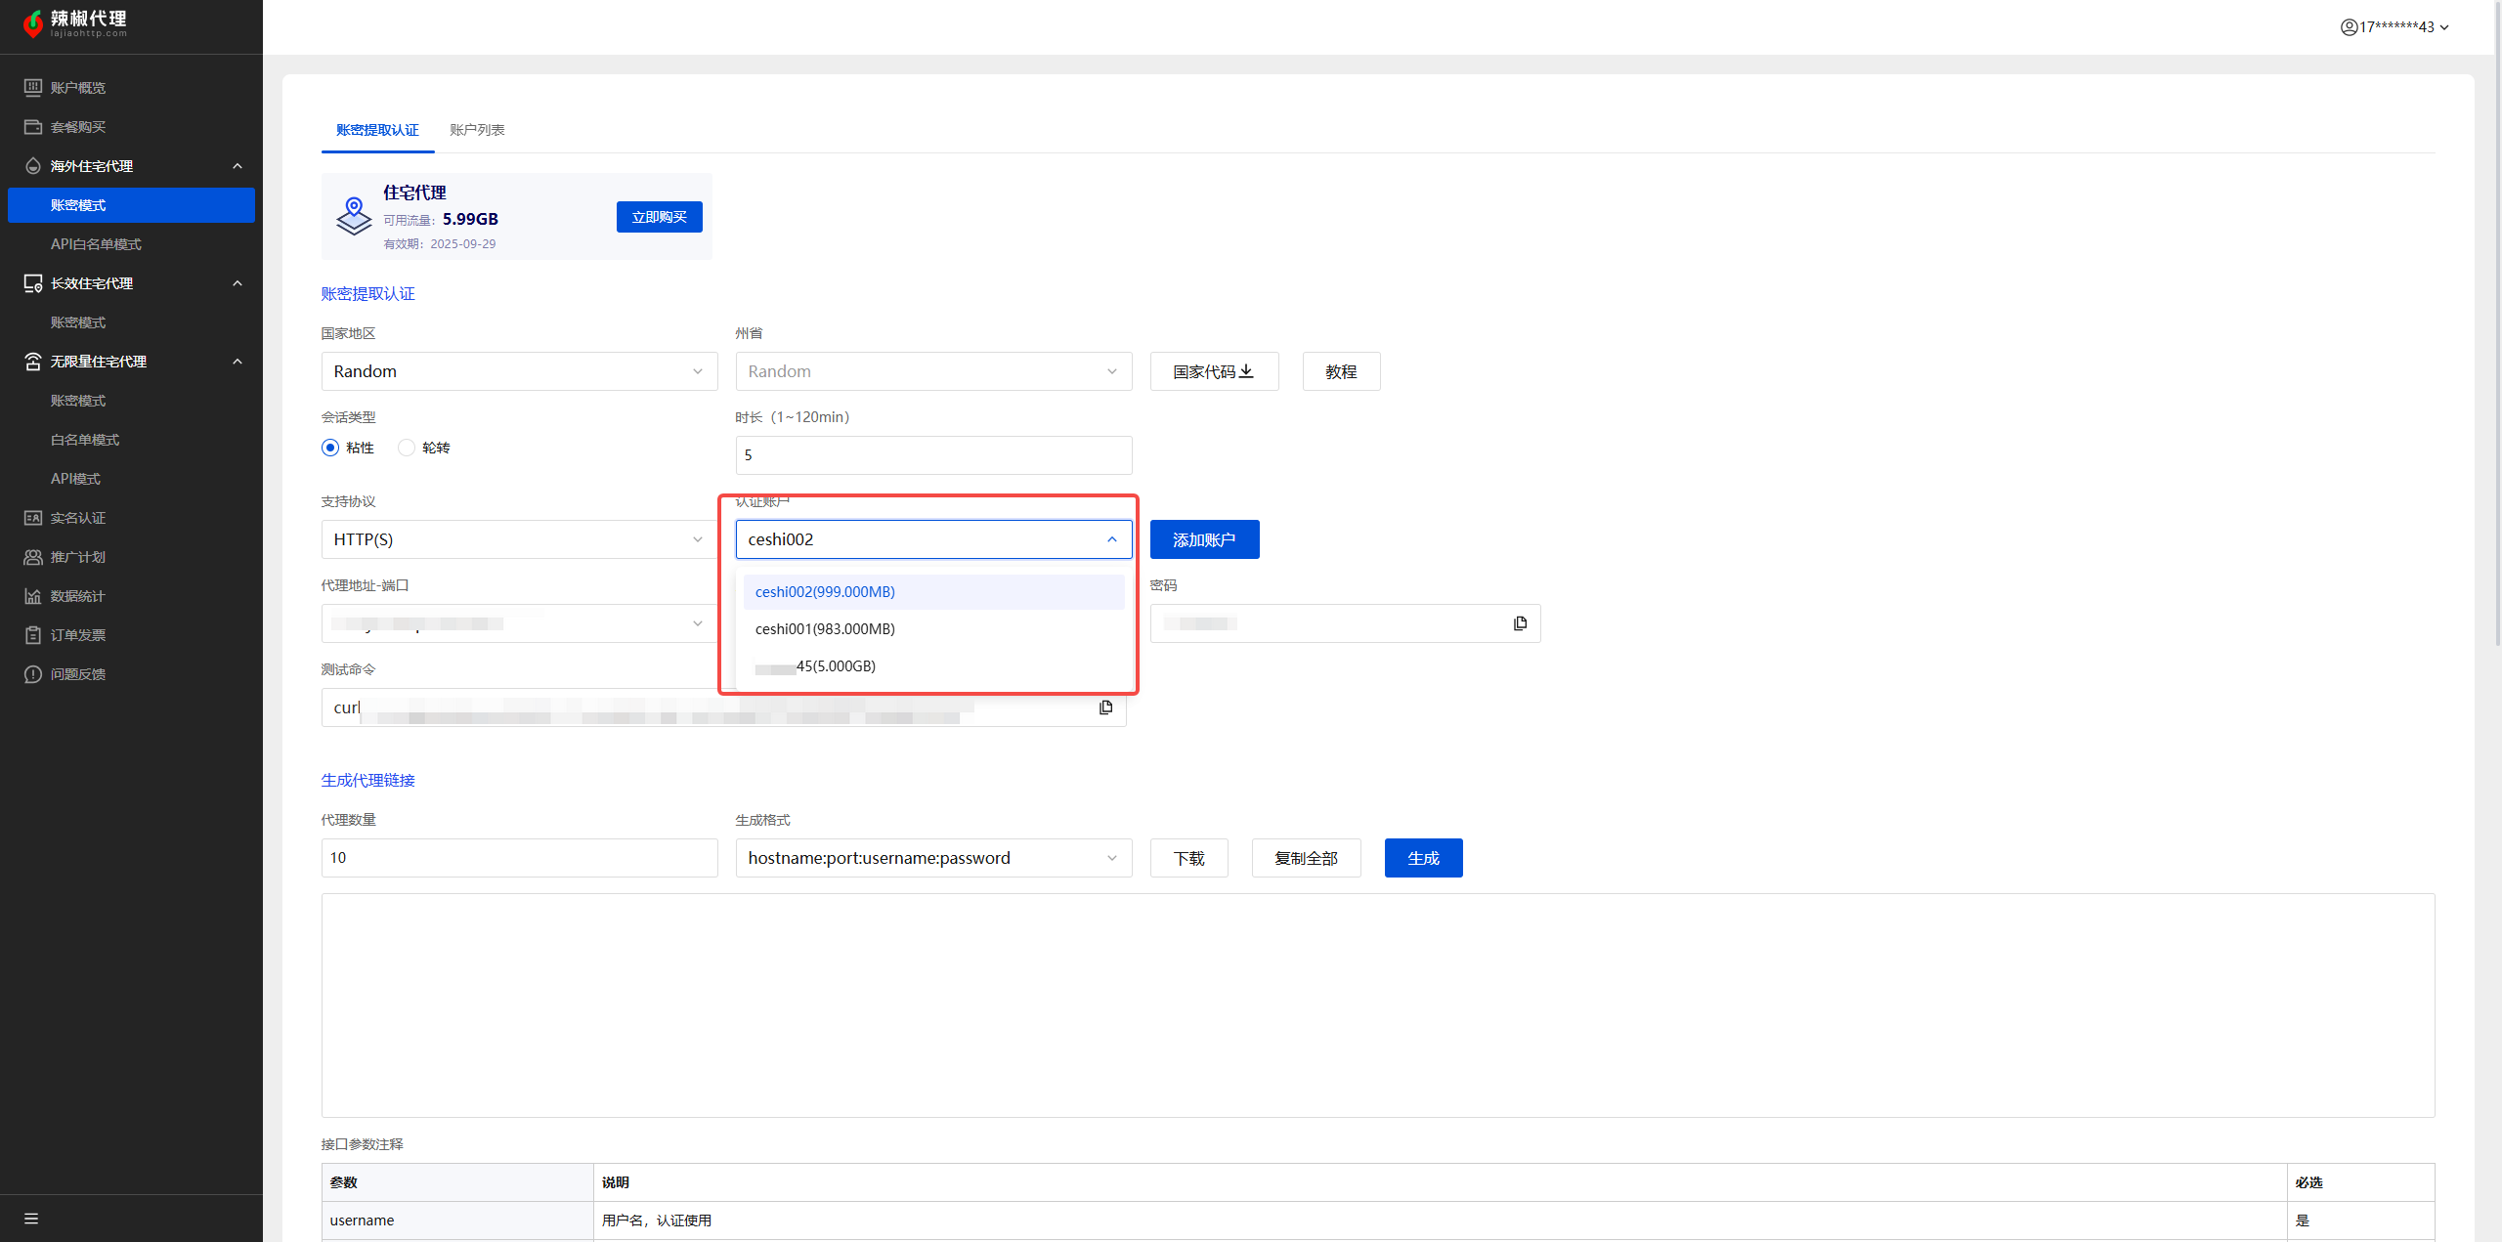Screen dimensions: 2502x1242
Task: Open API白名单模式 menu item
Action: 96,244
